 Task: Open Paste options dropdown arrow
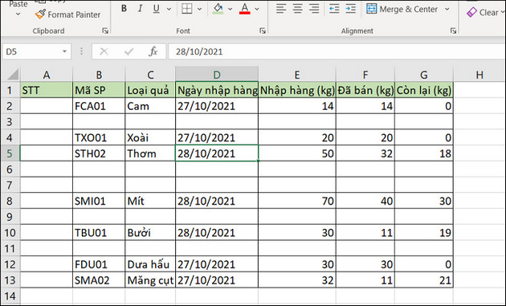click(x=18, y=14)
